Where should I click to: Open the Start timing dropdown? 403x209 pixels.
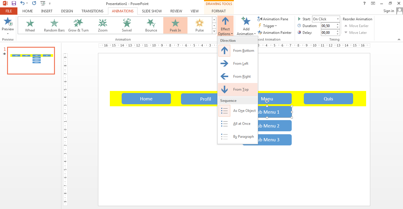tap(337, 19)
